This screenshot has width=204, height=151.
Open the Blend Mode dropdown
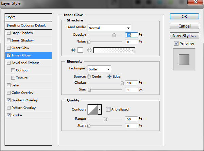109,28
